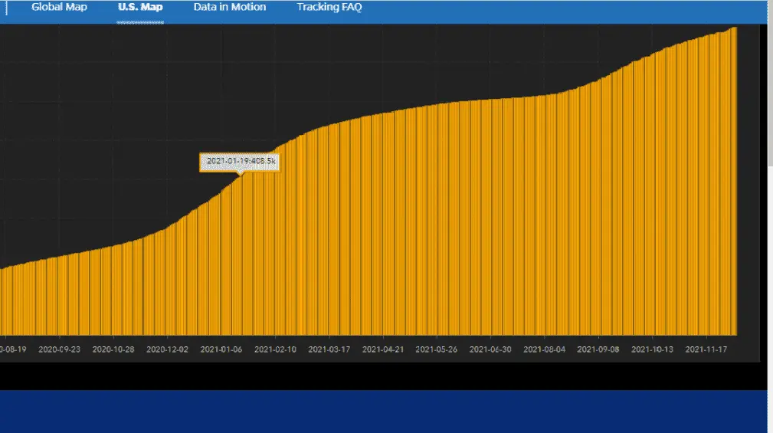The image size is (773, 433).
Task: Select the 2021-03-17 axis label
Action: [x=329, y=349]
